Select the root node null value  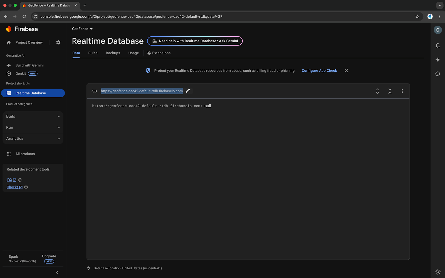click(208, 106)
